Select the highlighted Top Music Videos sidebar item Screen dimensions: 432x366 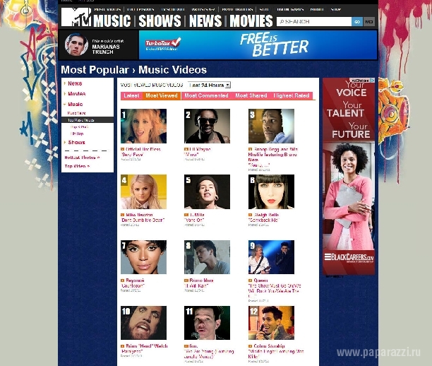[x=88, y=120]
